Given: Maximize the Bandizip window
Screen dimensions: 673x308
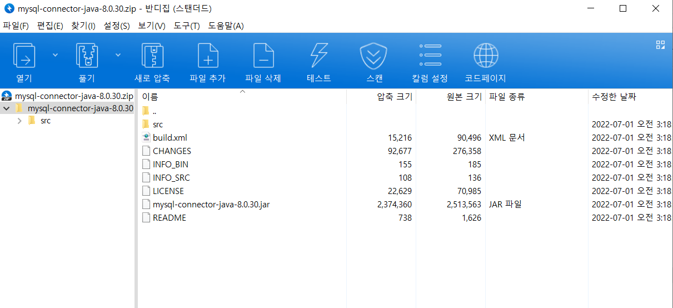Looking at the screenshot, I should click(623, 8).
